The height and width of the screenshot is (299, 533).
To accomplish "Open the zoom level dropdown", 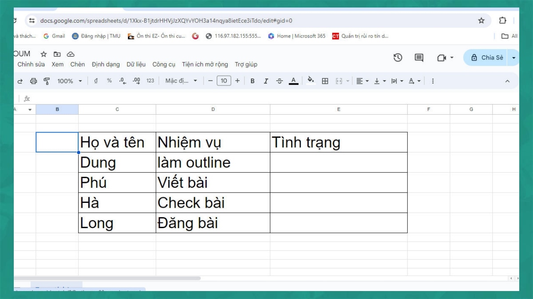I will (x=67, y=81).
